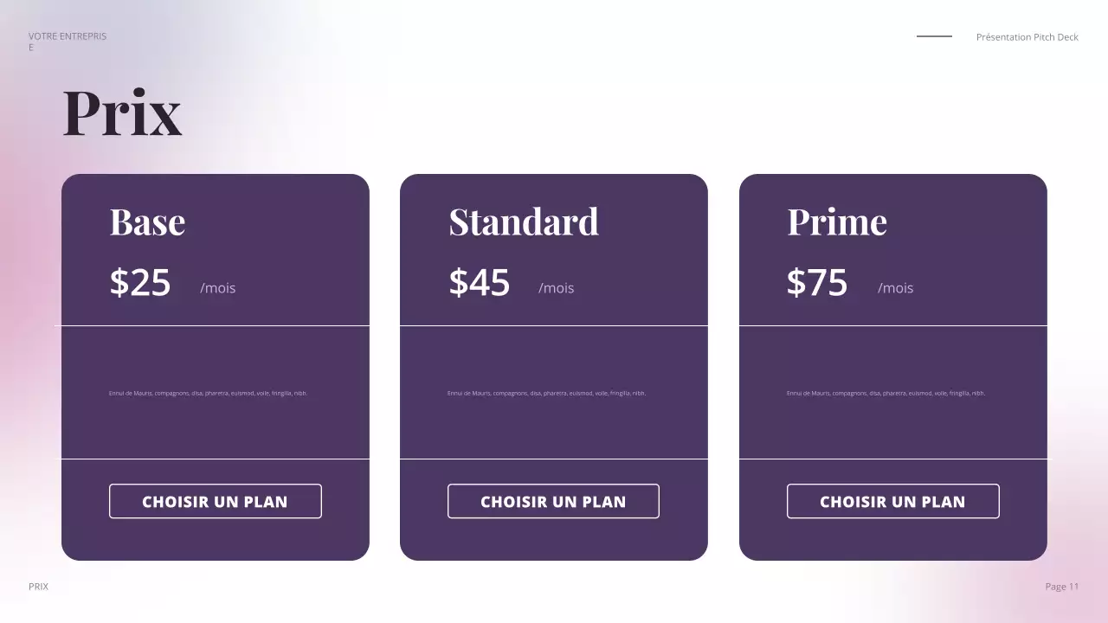Click the "Base" plan heading

click(147, 222)
